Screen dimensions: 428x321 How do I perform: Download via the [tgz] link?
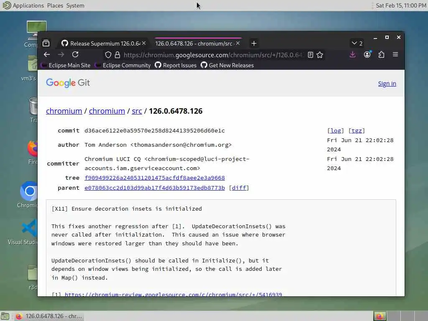(357, 130)
